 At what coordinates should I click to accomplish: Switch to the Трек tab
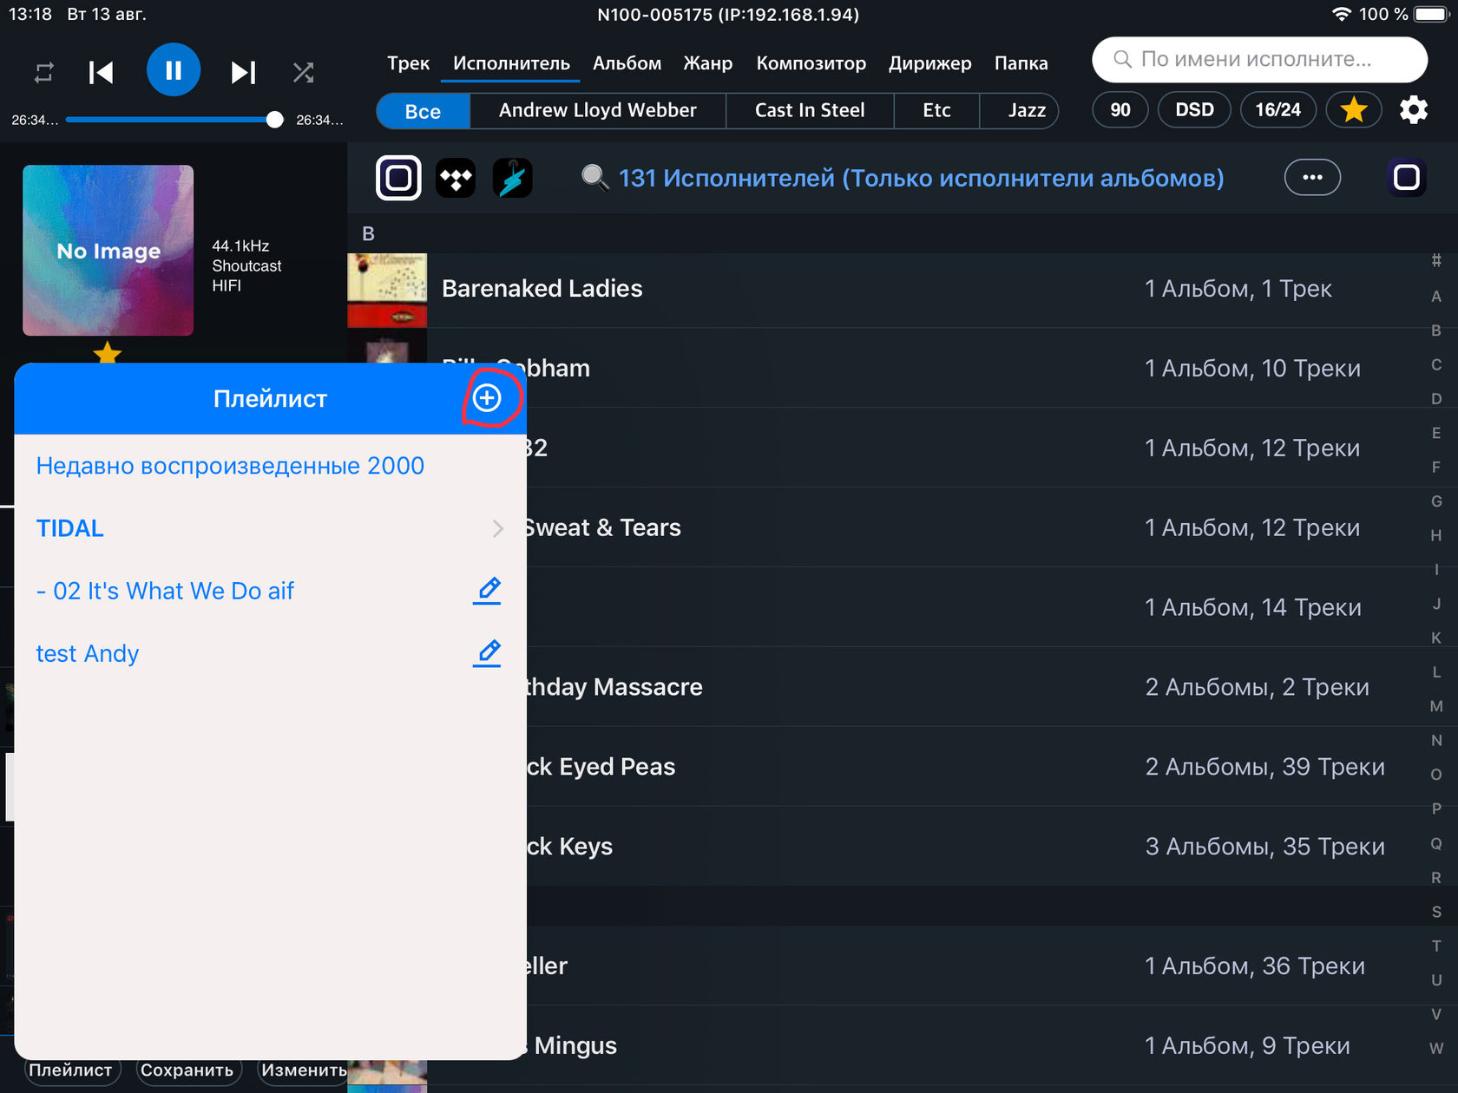408,63
